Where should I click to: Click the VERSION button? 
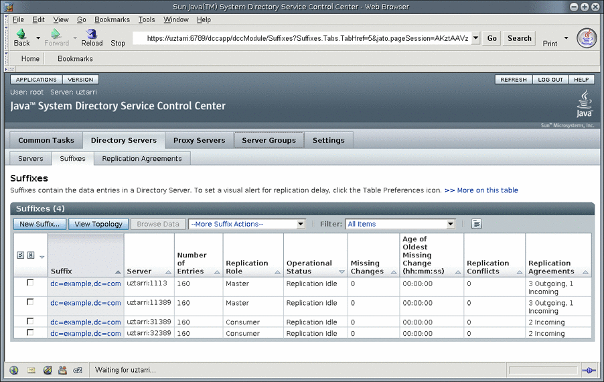point(80,79)
